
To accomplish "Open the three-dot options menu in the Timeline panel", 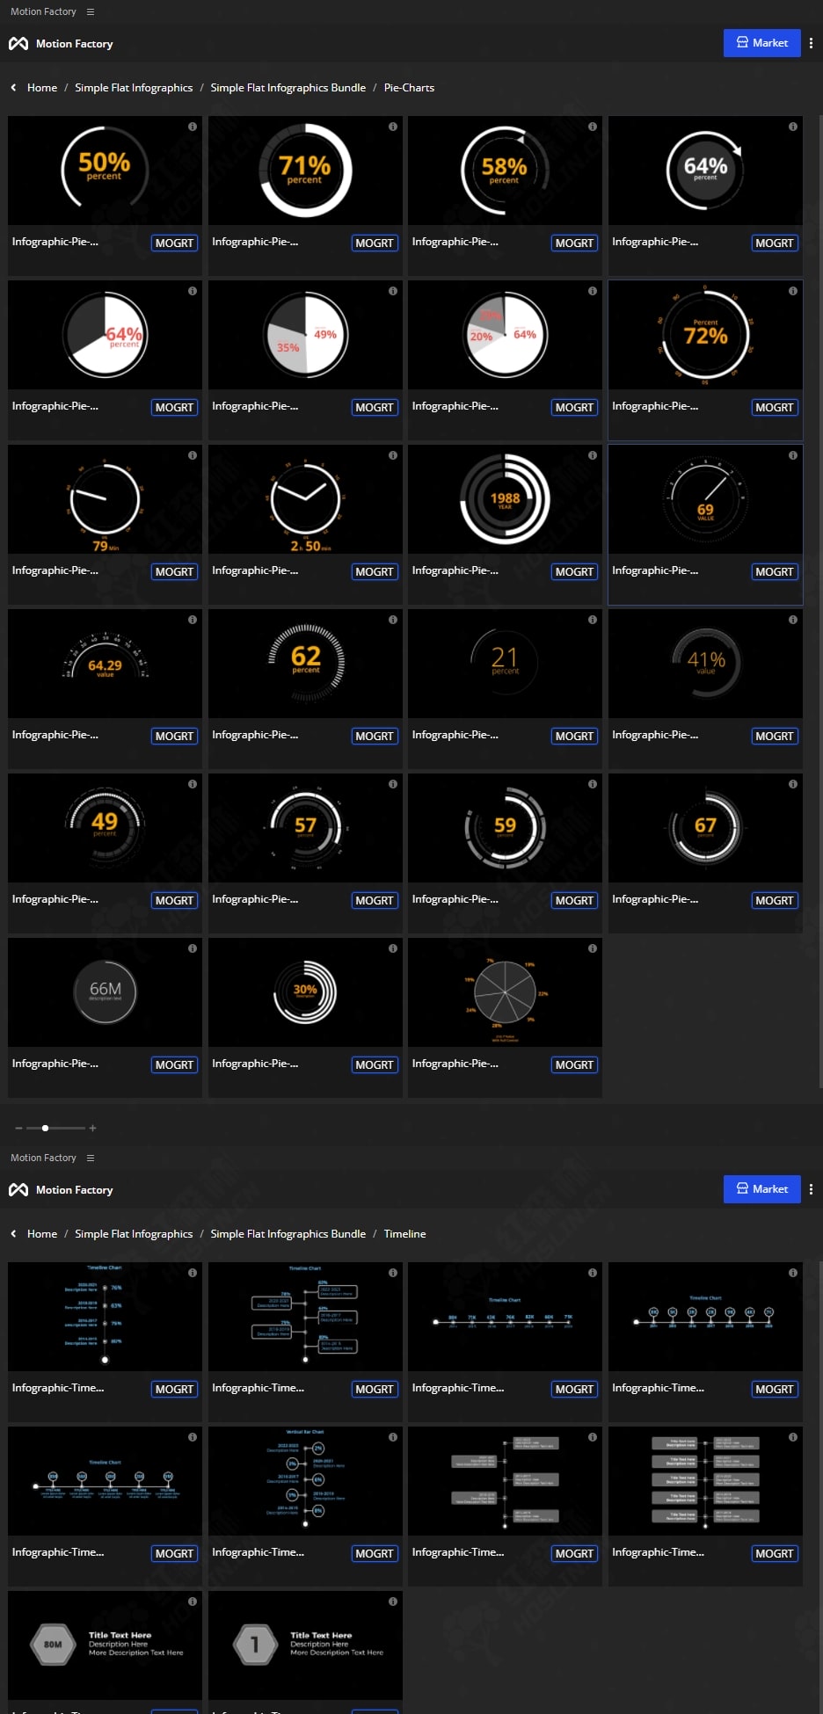I will pos(811,1189).
